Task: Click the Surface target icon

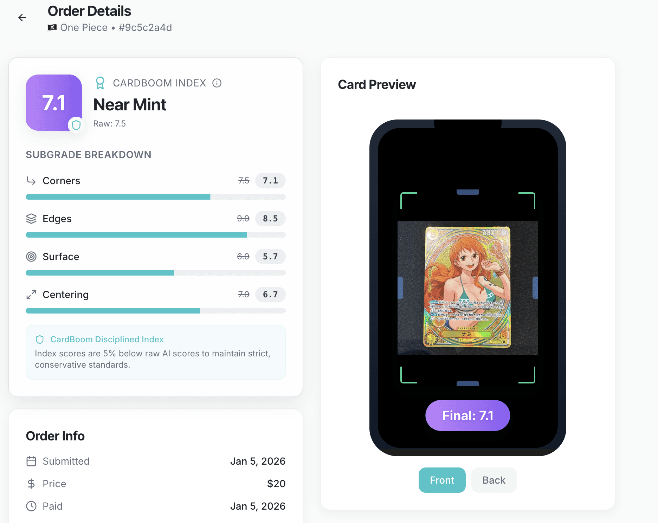Action: 31,257
